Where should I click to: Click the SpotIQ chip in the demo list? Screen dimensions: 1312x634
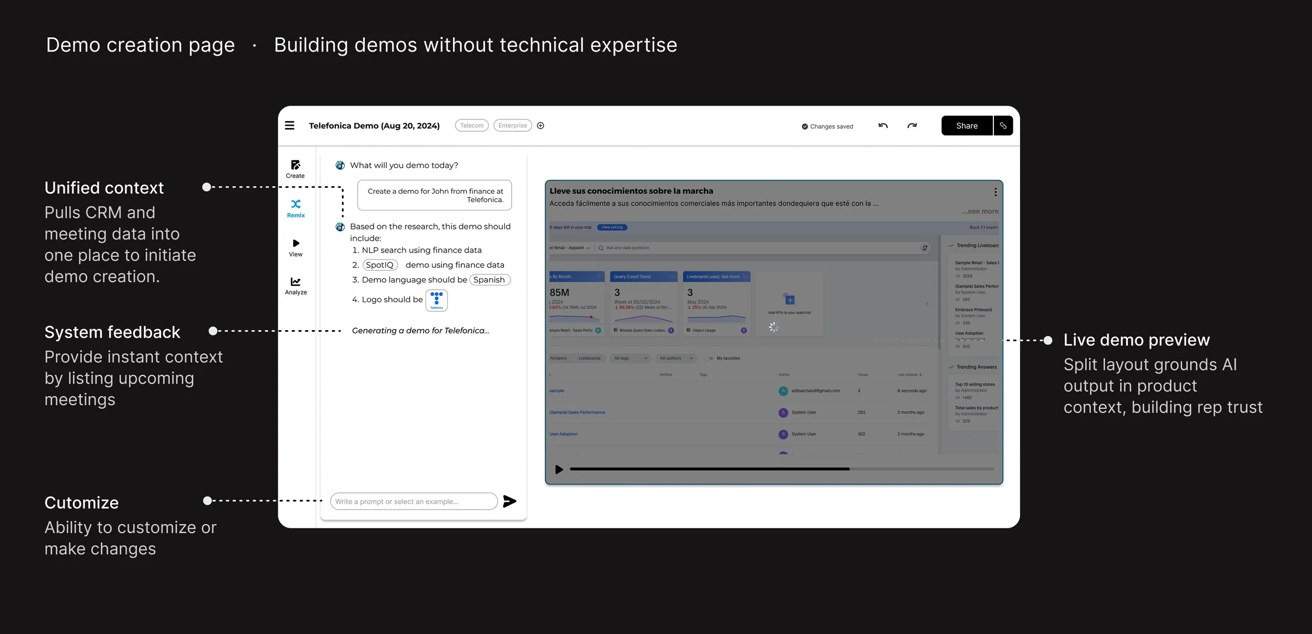pos(380,265)
